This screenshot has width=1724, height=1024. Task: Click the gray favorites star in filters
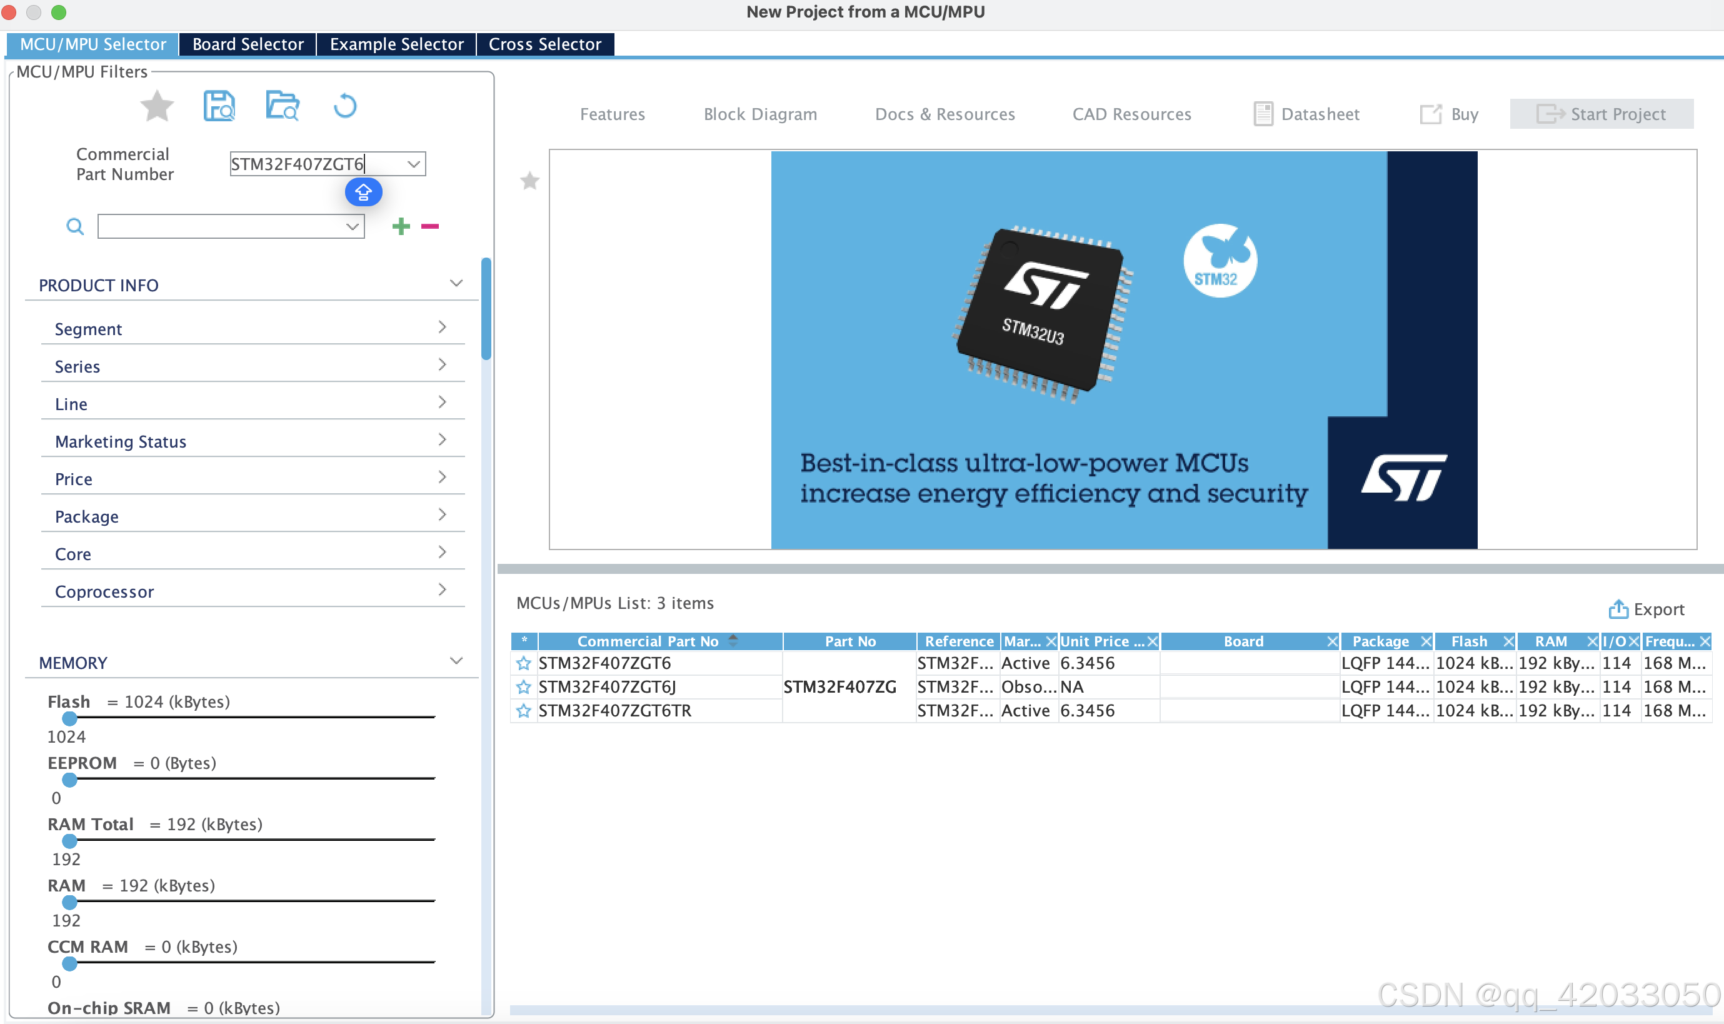(157, 107)
